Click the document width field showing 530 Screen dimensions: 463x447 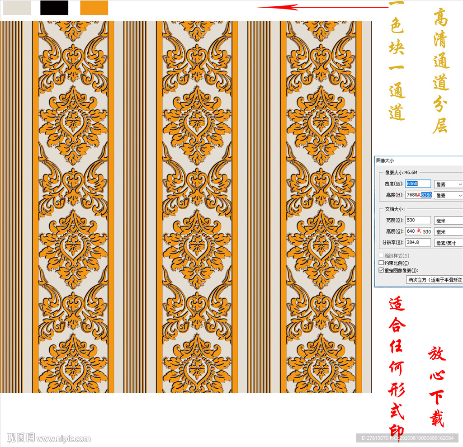[x=418, y=220]
